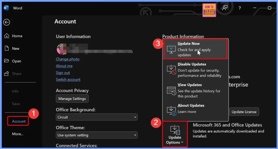The height and width of the screenshot is (149, 278).
Task: Click the Manage Settings button
Action: pos(72,99)
